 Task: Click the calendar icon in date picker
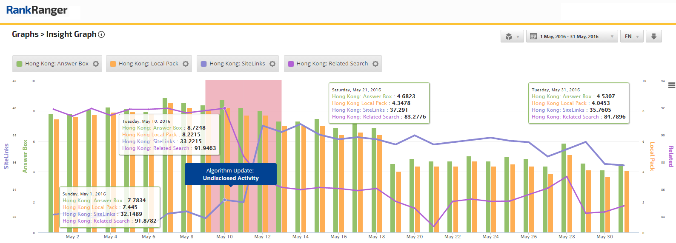(533, 37)
